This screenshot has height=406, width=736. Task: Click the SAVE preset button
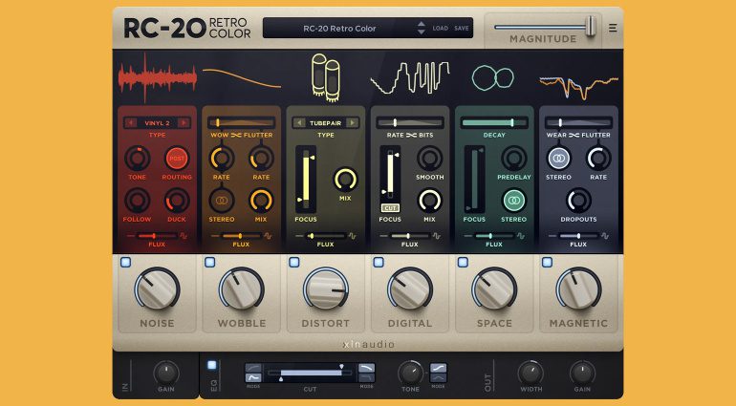[462, 29]
